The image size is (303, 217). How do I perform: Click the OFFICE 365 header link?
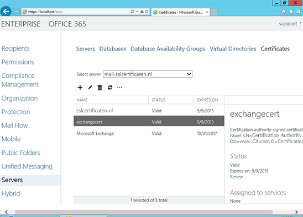(67, 24)
